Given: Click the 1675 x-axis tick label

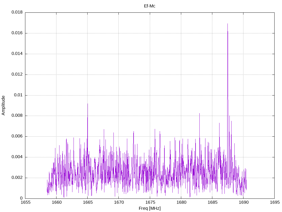Looking at the screenshot, I should (150, 202).
